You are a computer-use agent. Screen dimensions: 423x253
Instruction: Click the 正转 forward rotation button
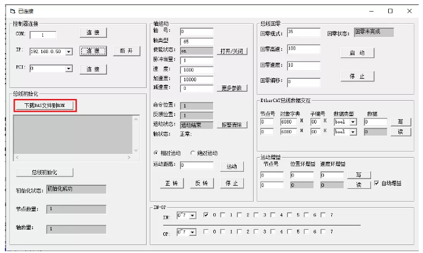172,183
